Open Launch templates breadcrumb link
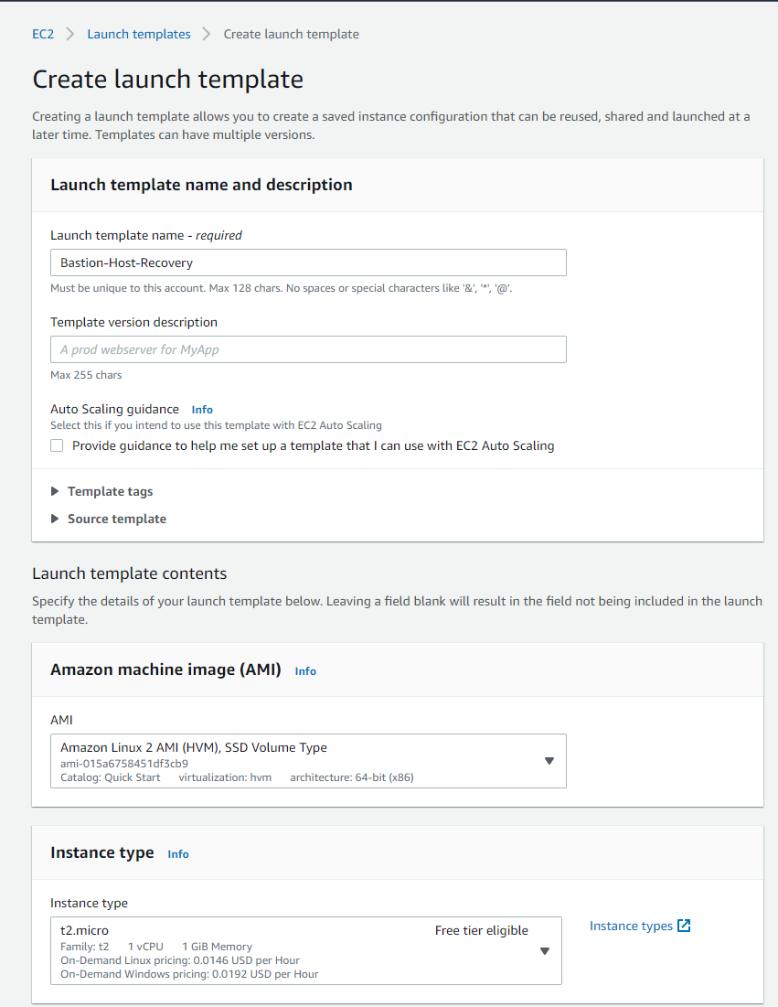The width and height of the screenshot is (778, 1007). [139, 34]
